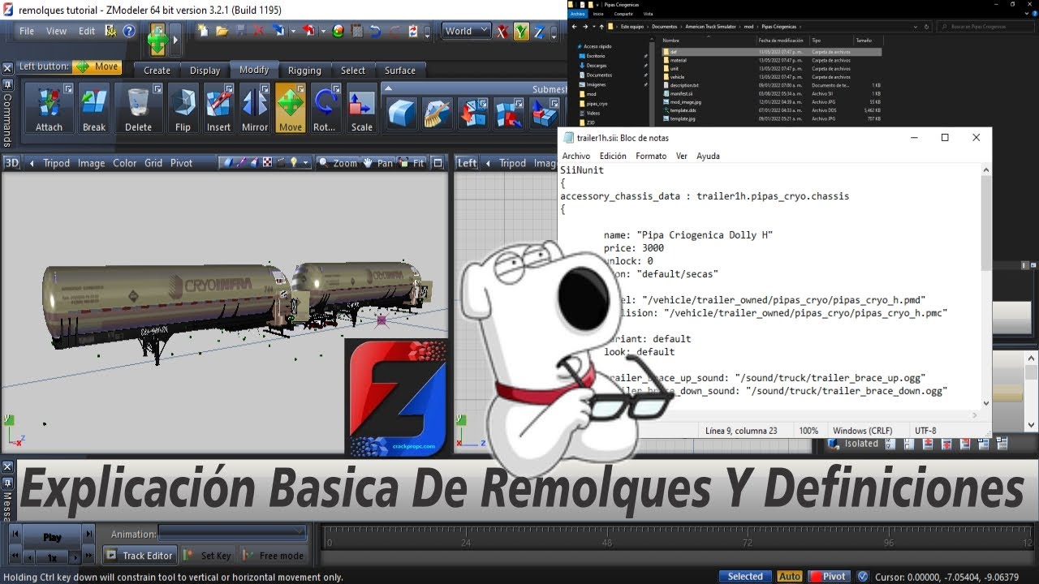
Task: Expand the export icon dropdown arrow
Action: [x=323, y=32]
